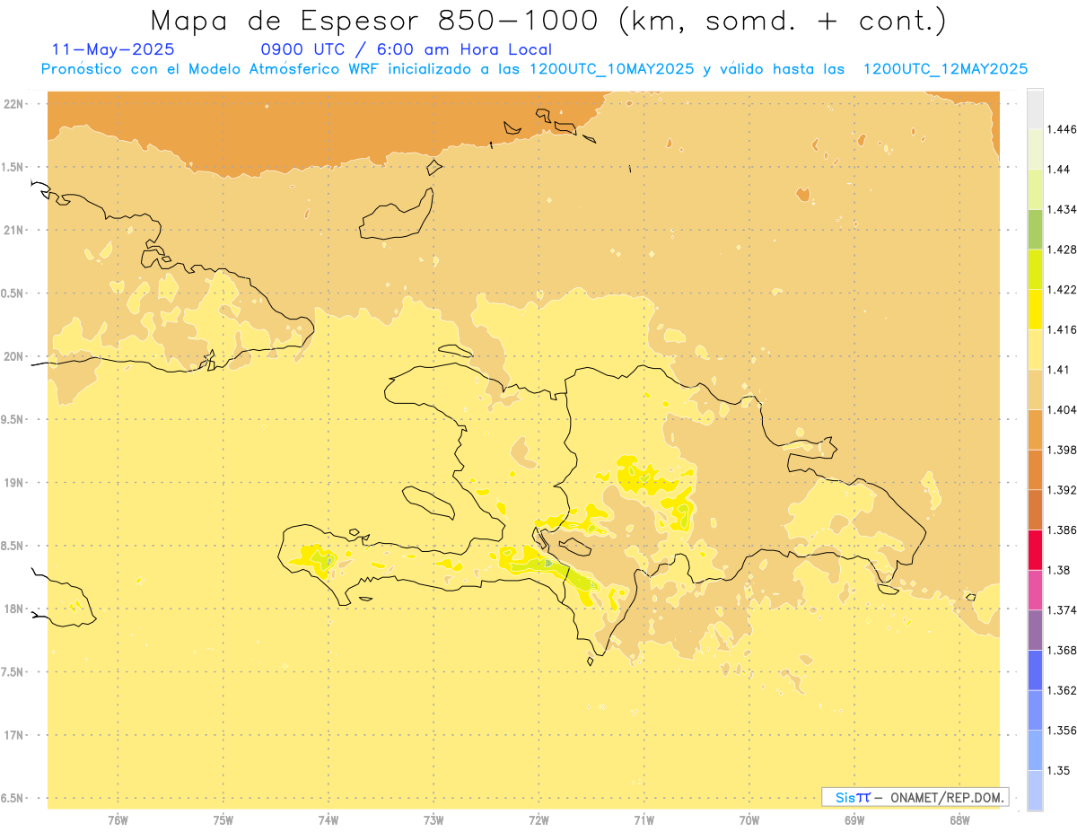Click the colorbar value '1.422'

tap(1061, 290)
